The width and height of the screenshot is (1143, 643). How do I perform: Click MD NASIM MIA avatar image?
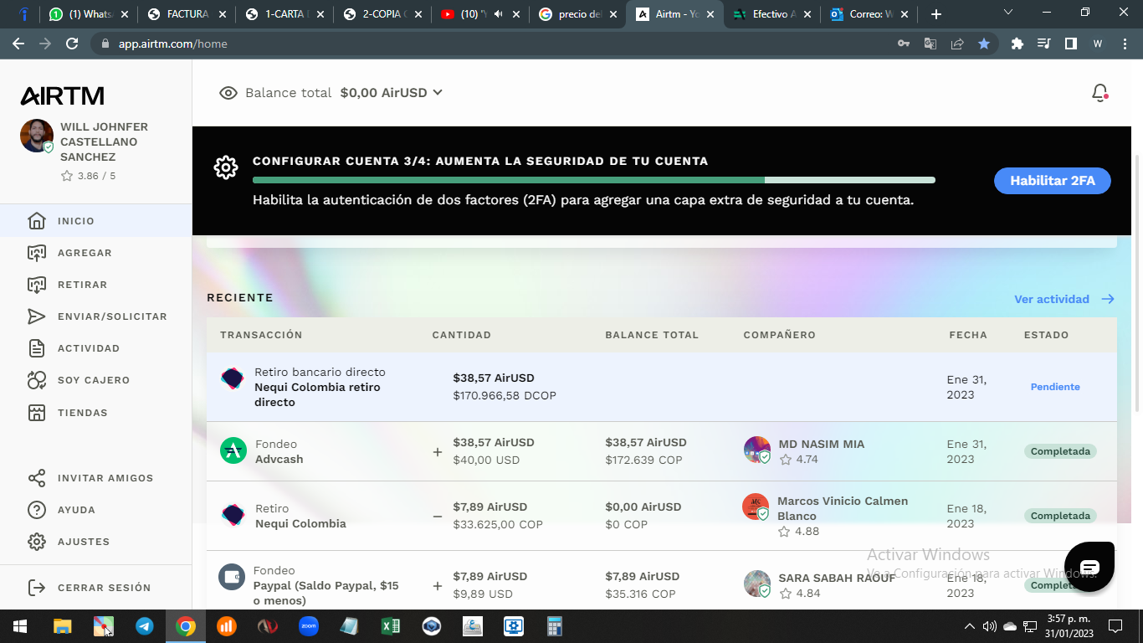coord(757,450)
